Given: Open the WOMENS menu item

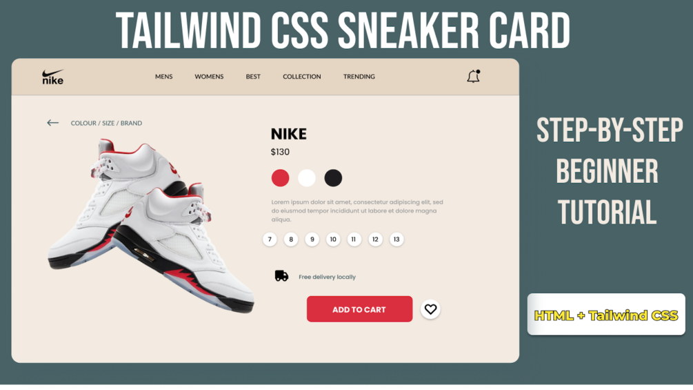Looking at the screenshot, I should tap(209, 77).
